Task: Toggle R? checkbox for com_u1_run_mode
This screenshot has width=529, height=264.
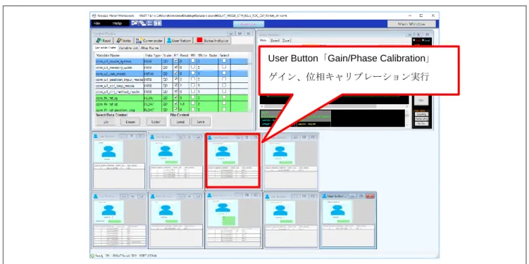Action: [175, 73]
